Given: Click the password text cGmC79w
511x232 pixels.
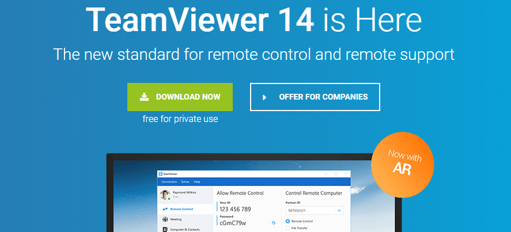Looking at the screenshot, I should (x=233, y=223).
